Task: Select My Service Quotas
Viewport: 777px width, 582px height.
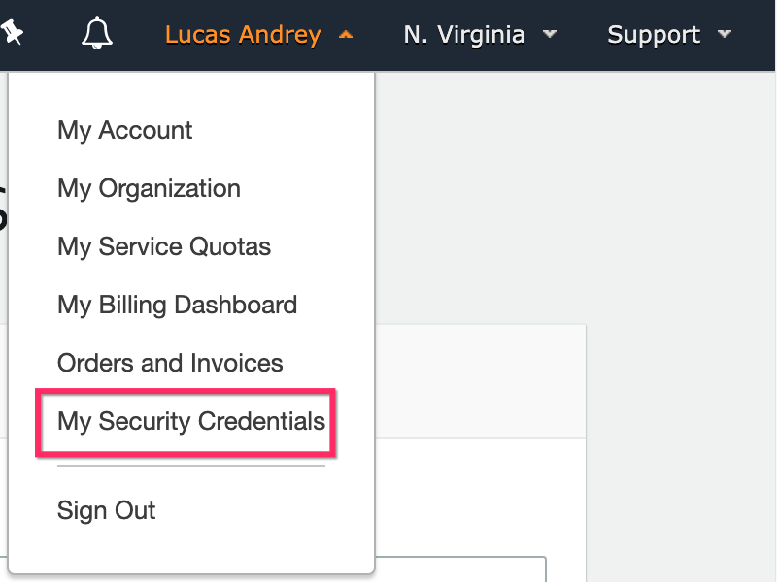Action: pyautogui.click(x=164, y=246)
